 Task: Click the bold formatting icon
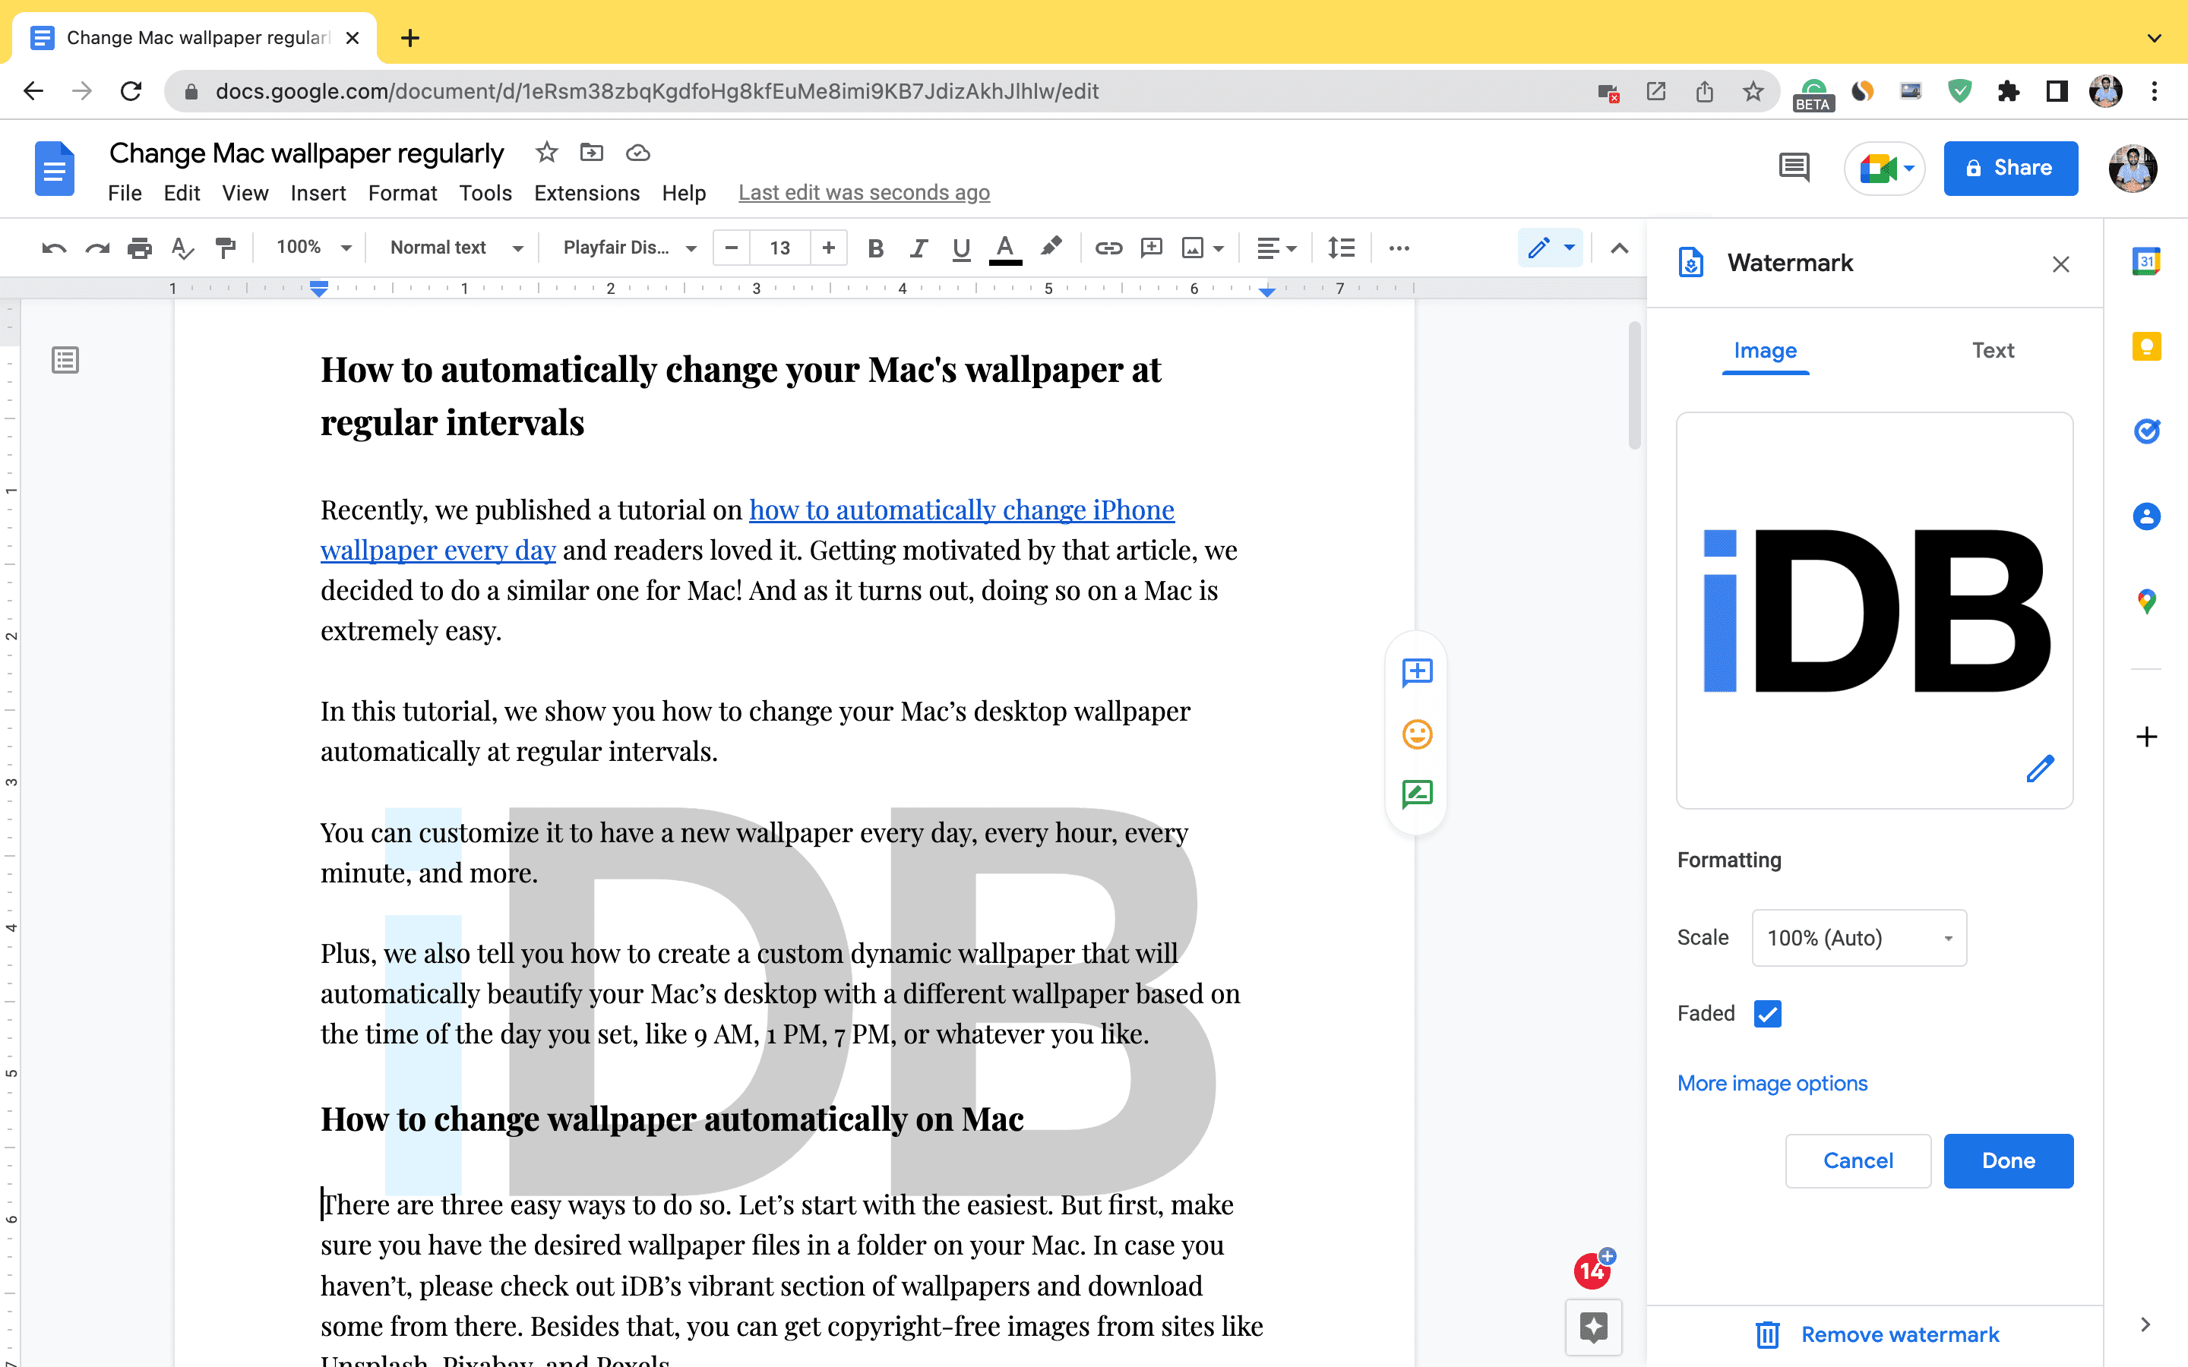pos(877,248)
